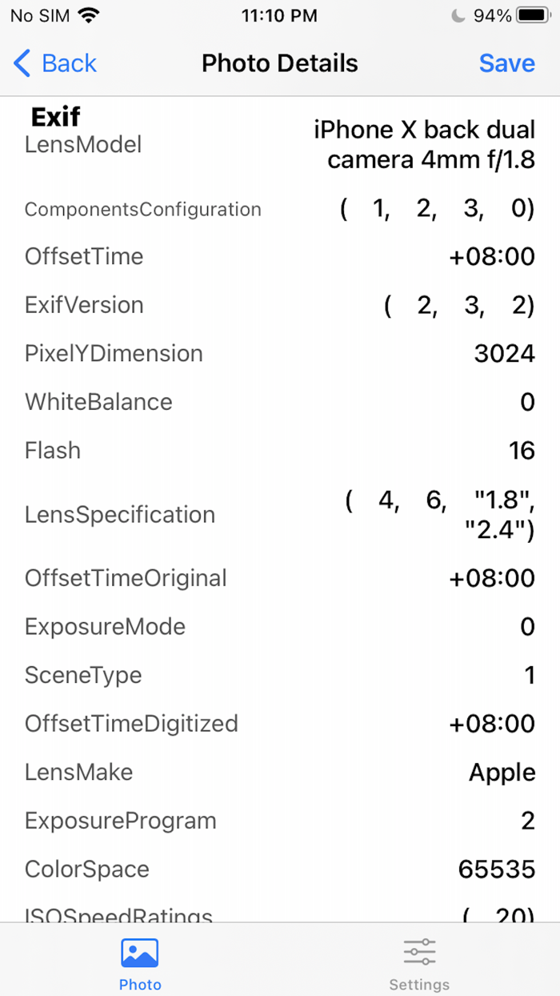The height and width of the screenshot is (996, 560).
Task: Tap the WhiteBalance value of 0
Action: [x=527, y=402]
